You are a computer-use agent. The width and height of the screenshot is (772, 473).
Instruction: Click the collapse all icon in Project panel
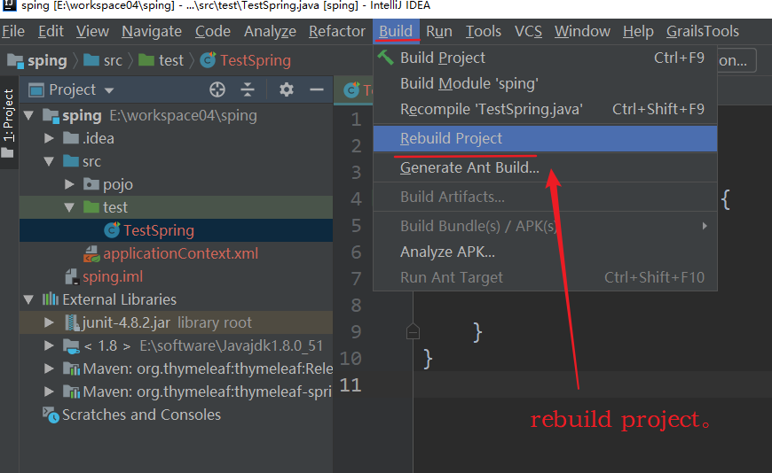pos(248,89)
